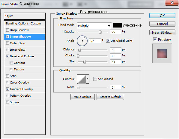Uncheck the Gradient Overlay checkbox
The height and width of the screenshot is (139, 179).
click(7, 89)
